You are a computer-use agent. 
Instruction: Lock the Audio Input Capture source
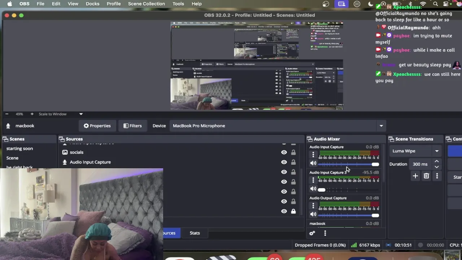(x=293, y=162)
